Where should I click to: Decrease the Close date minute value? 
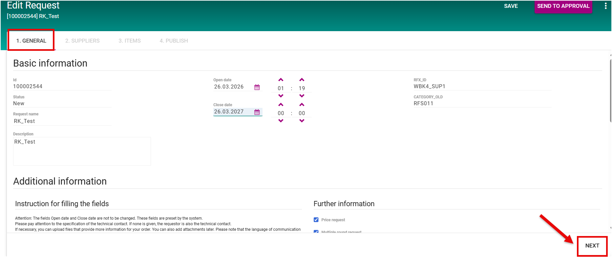302,121
